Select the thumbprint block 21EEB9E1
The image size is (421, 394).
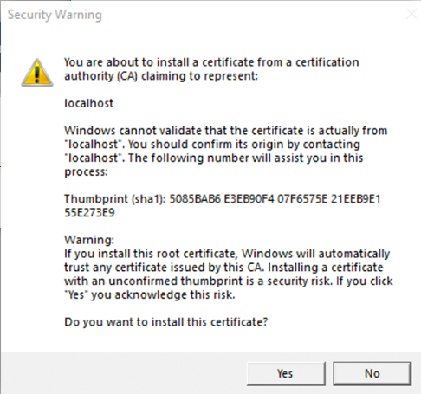356,199
